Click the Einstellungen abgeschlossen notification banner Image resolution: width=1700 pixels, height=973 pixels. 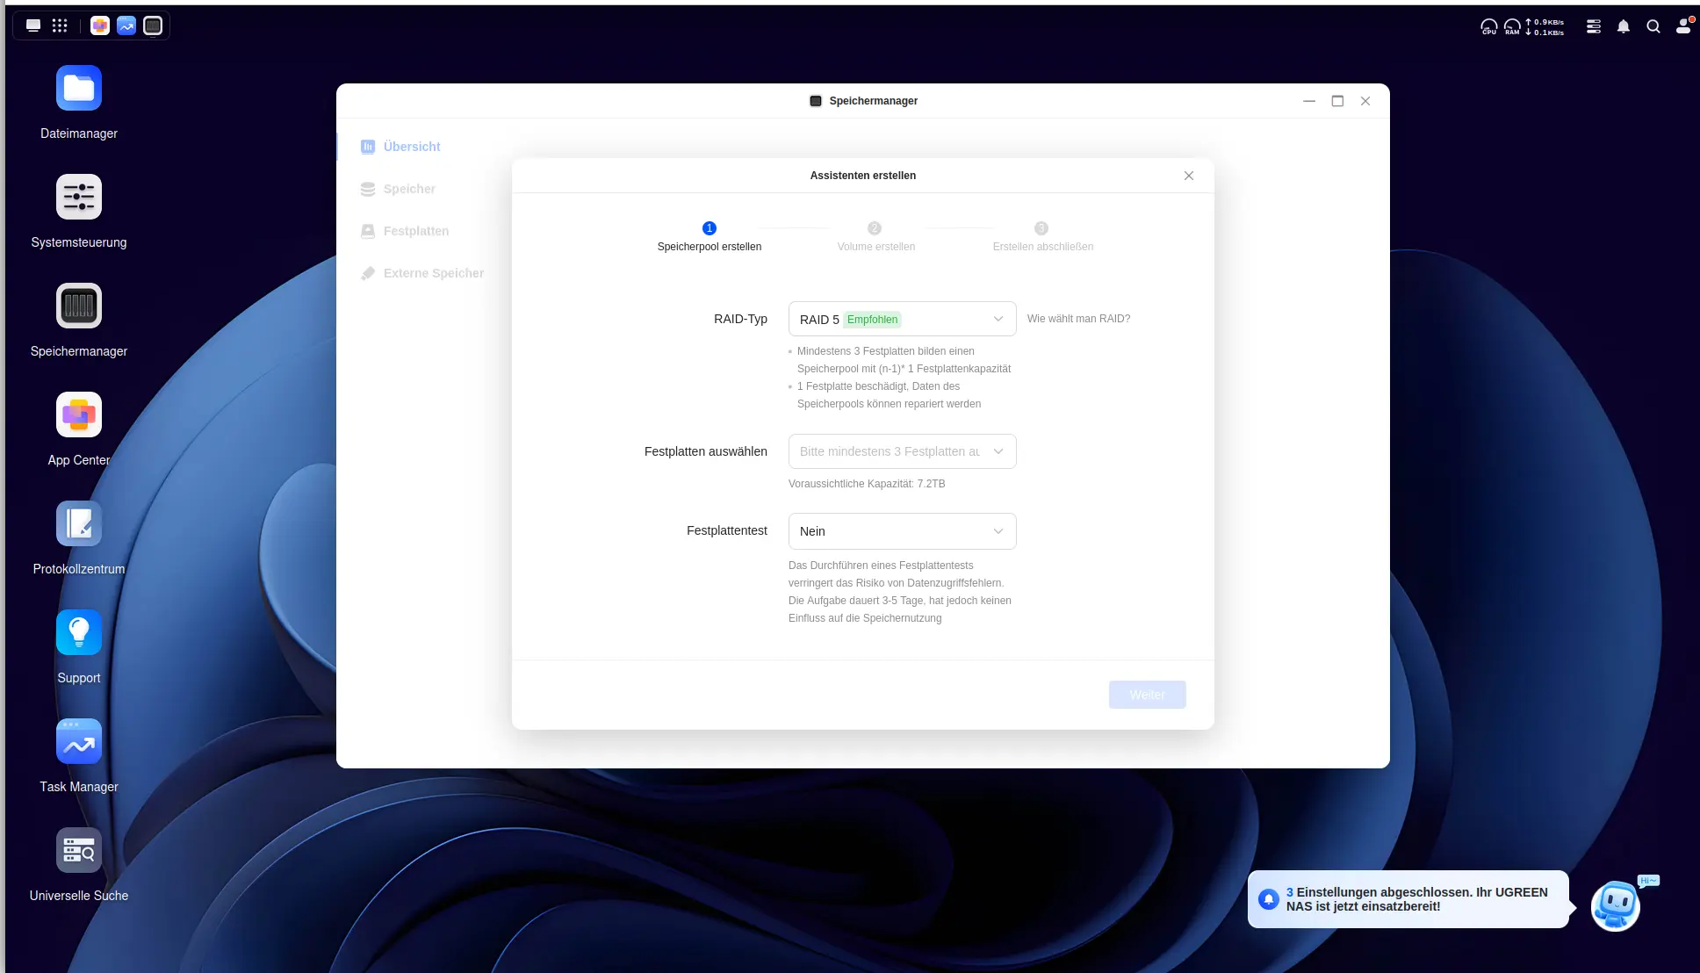point(1408,899)
